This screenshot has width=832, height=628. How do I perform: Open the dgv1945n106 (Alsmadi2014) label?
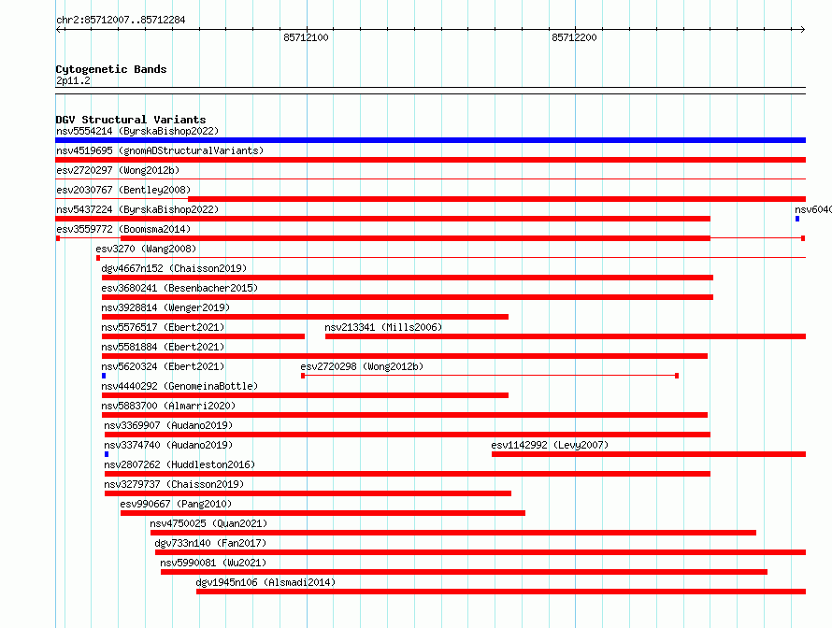pyautogui.click(x=265, y=582)
